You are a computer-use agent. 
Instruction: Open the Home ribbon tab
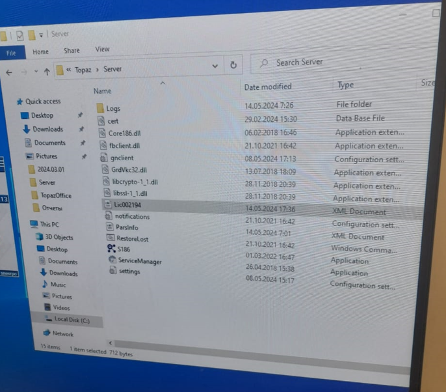41,52
